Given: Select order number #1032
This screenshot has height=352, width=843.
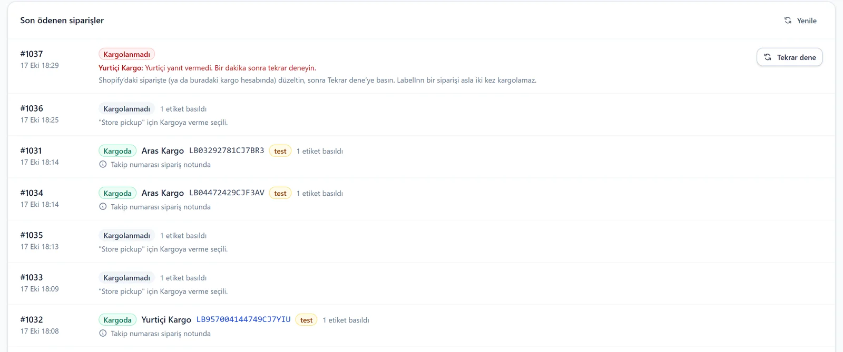Looking at the screenshot, I should (32, 319).
